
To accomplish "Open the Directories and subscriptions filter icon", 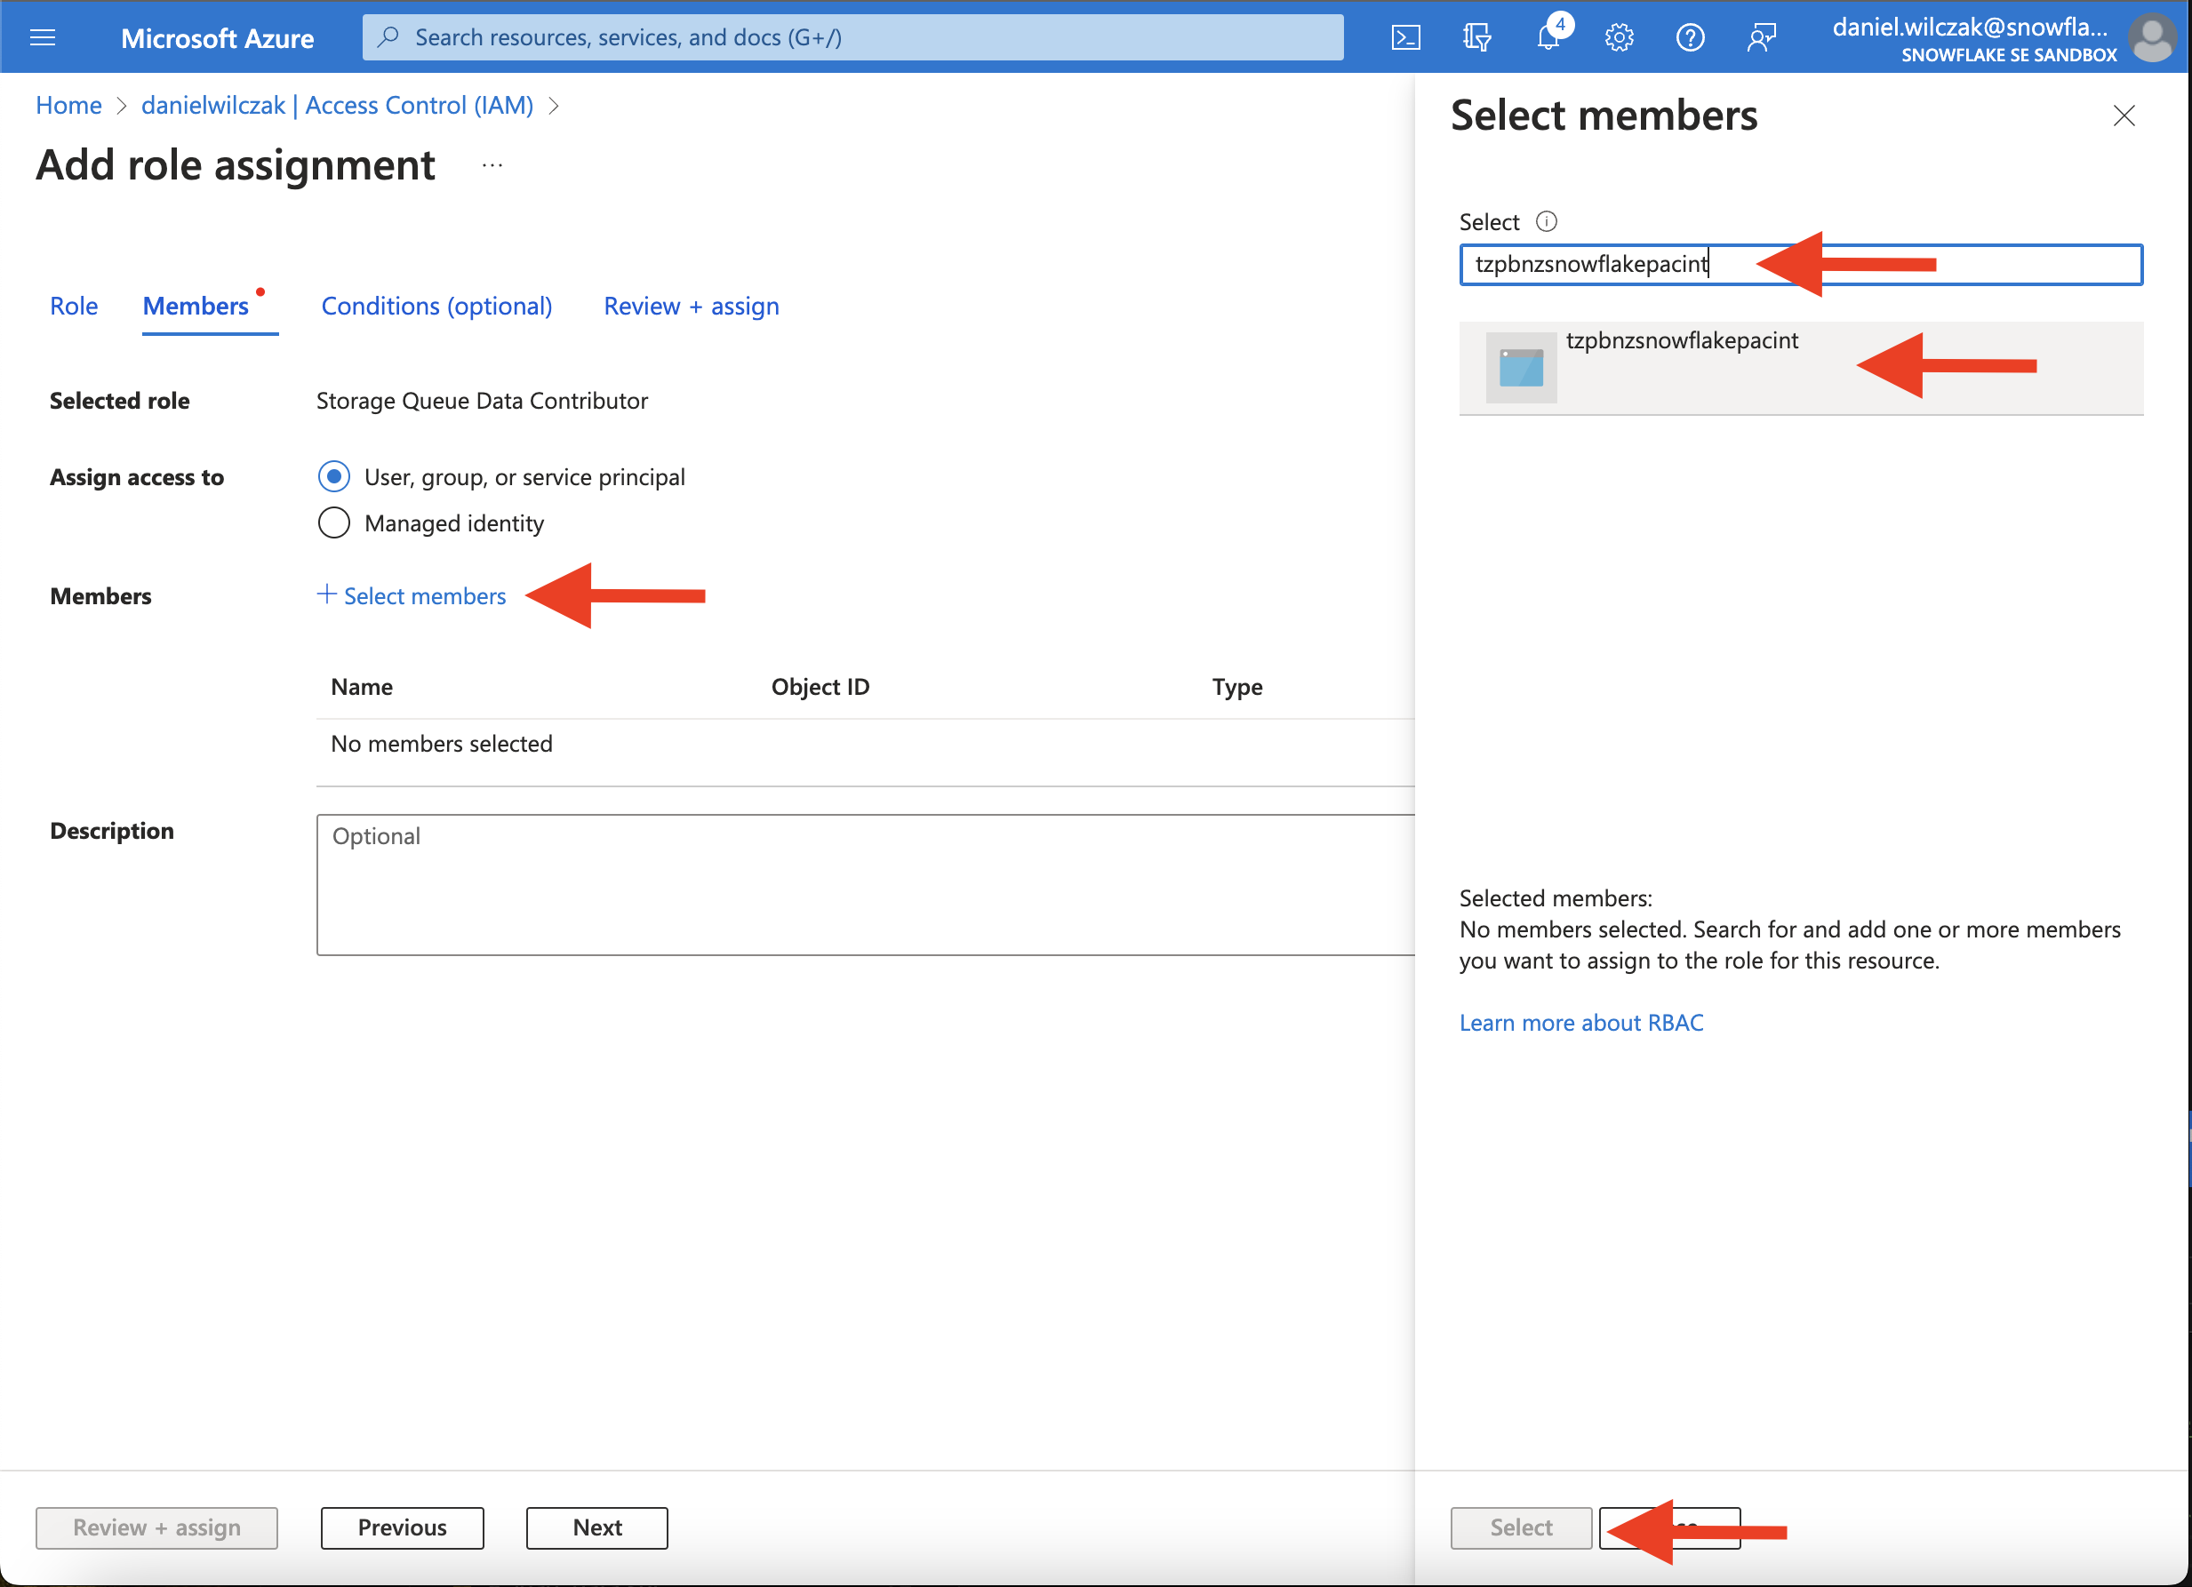I will click(1476, 37).
